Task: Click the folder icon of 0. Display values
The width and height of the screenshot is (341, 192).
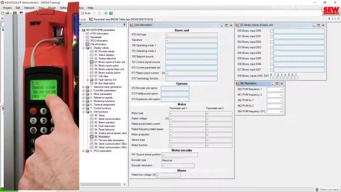Action: pyautogui.click(x=87, y=48)
